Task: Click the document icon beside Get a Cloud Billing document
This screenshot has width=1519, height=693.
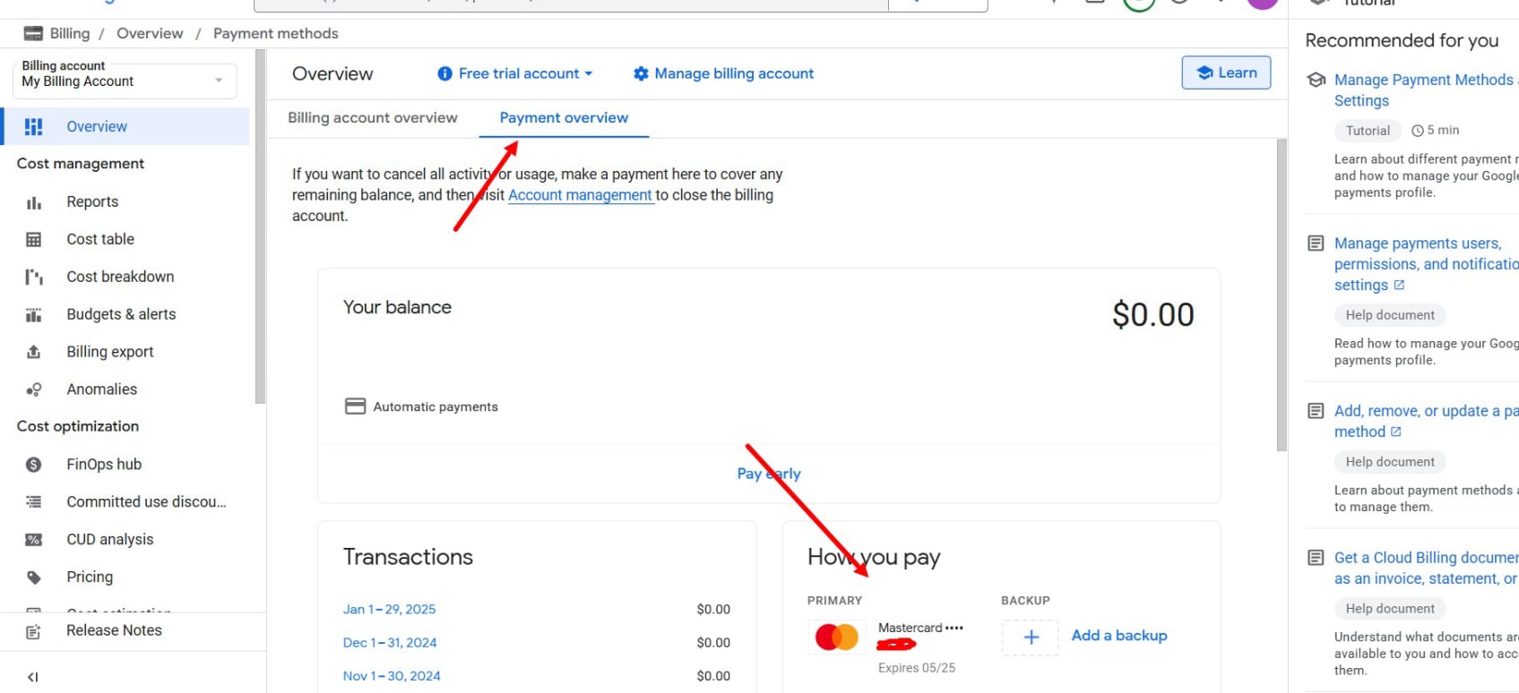Action: pyautogui.click(x=1316, y=558)
